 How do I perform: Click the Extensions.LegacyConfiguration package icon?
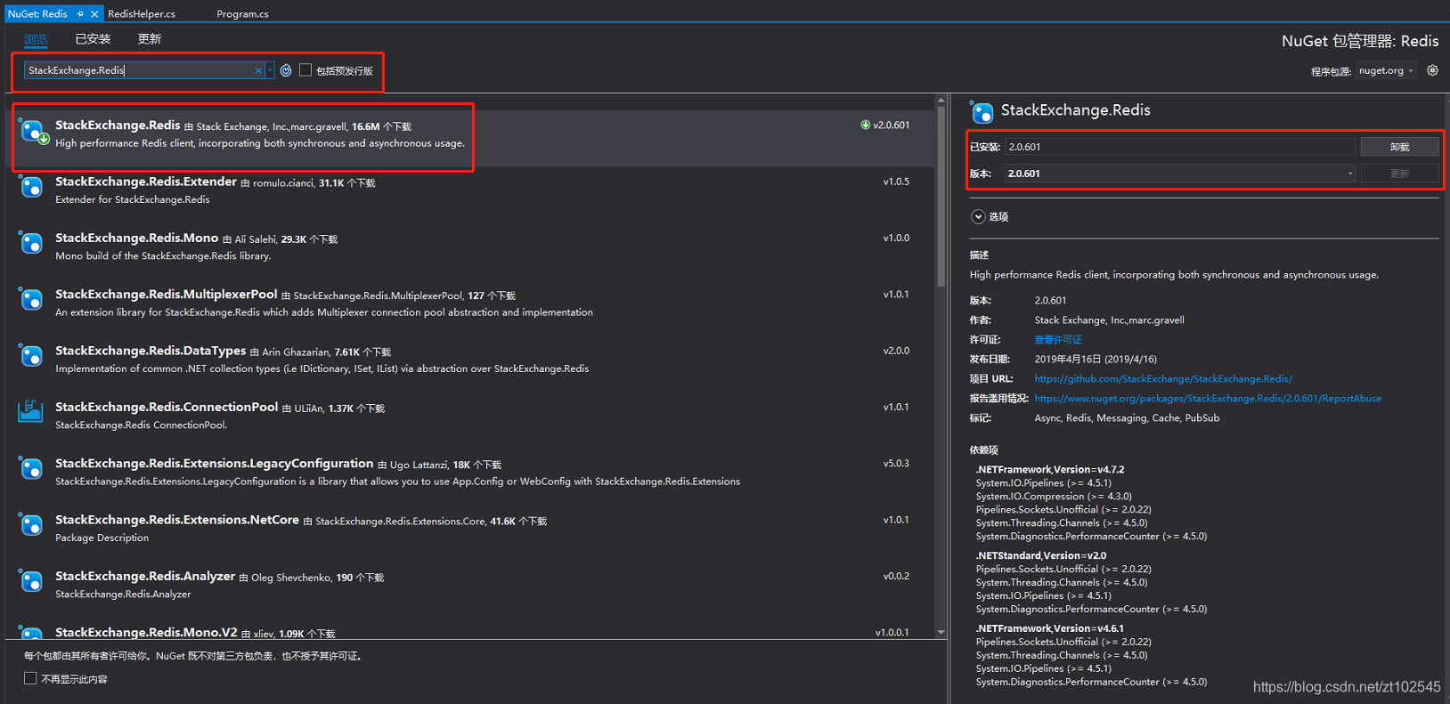31,468
